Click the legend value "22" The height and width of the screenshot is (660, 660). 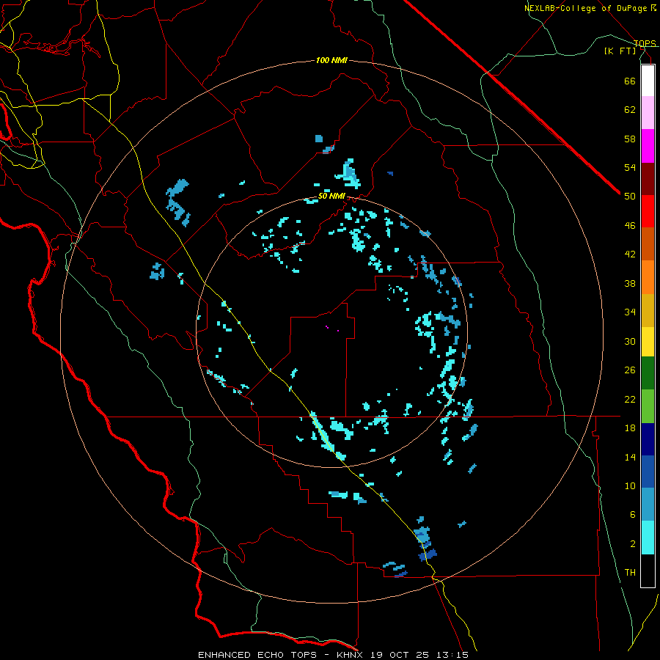pos(630,399)
